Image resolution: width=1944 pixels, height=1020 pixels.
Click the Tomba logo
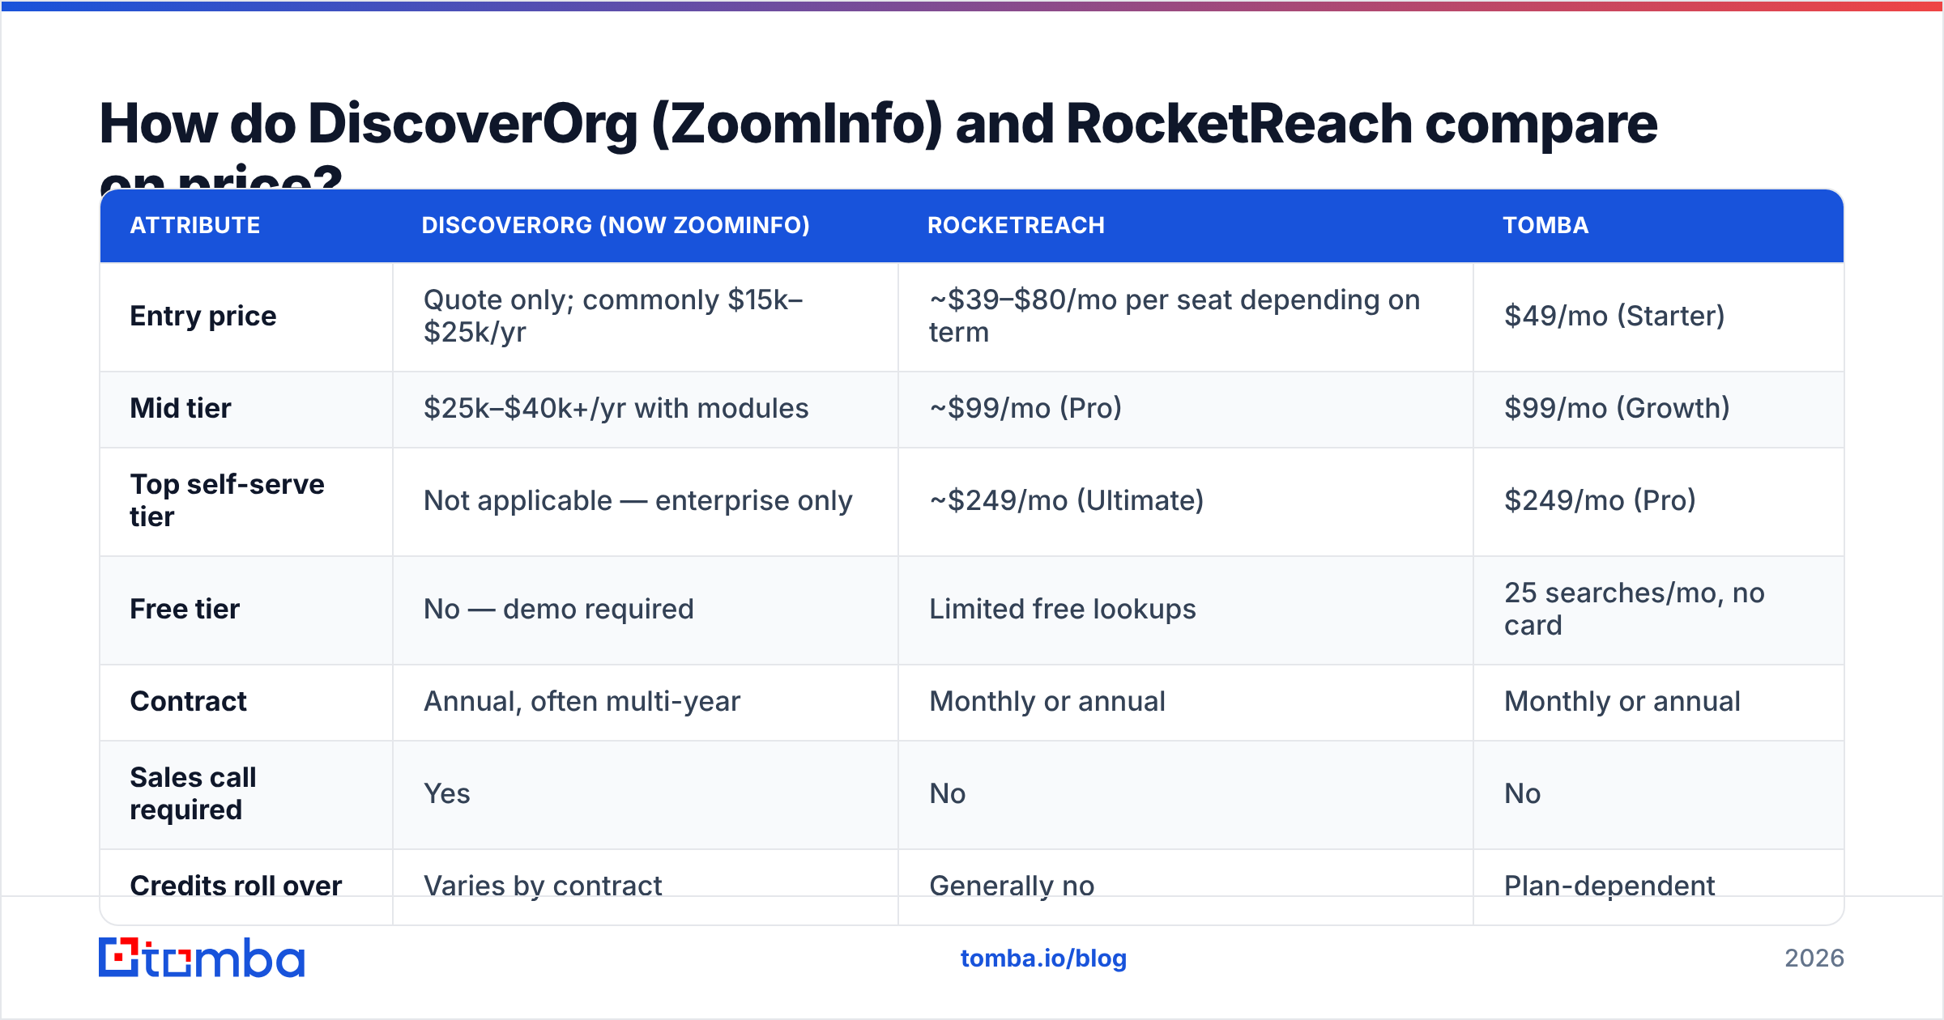[x=202, y=958]
